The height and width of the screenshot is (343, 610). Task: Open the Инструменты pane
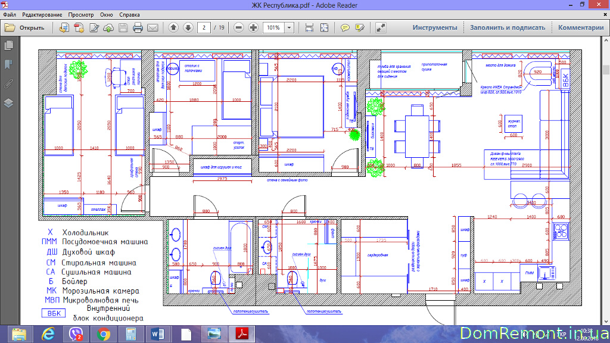pyautogui.click(x=435, y=27)
